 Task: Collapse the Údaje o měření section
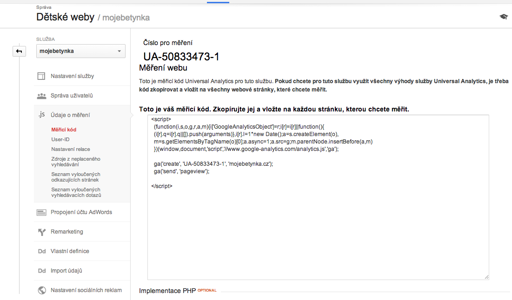pyautogui.click(x=70, y=115)
